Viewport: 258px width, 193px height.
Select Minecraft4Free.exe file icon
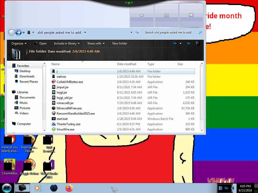(x=54, y=108)
